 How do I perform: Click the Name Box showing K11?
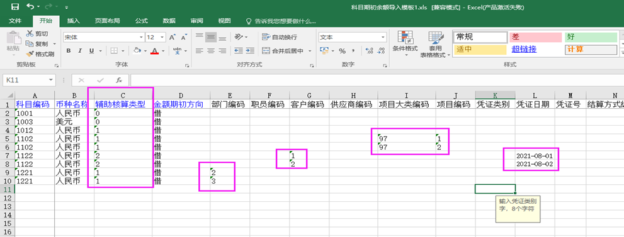[x=25, y=80]
